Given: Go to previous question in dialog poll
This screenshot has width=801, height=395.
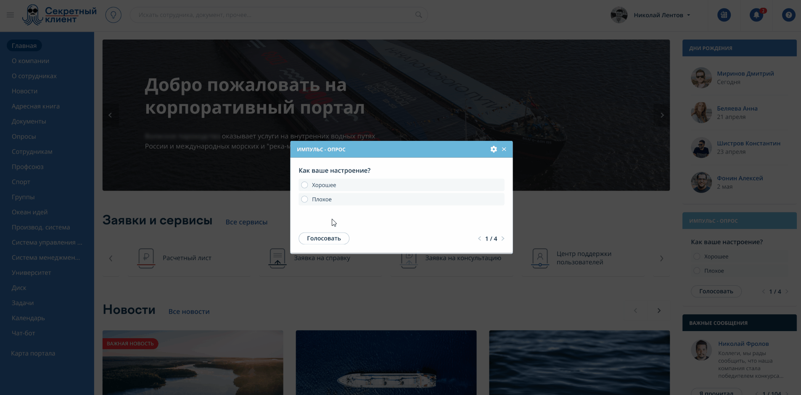Looking at the screenshot, I should pos(479,239).
